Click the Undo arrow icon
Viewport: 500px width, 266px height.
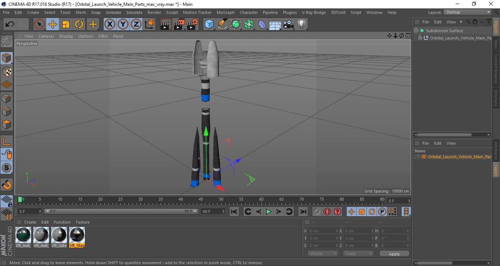(10, 24)
